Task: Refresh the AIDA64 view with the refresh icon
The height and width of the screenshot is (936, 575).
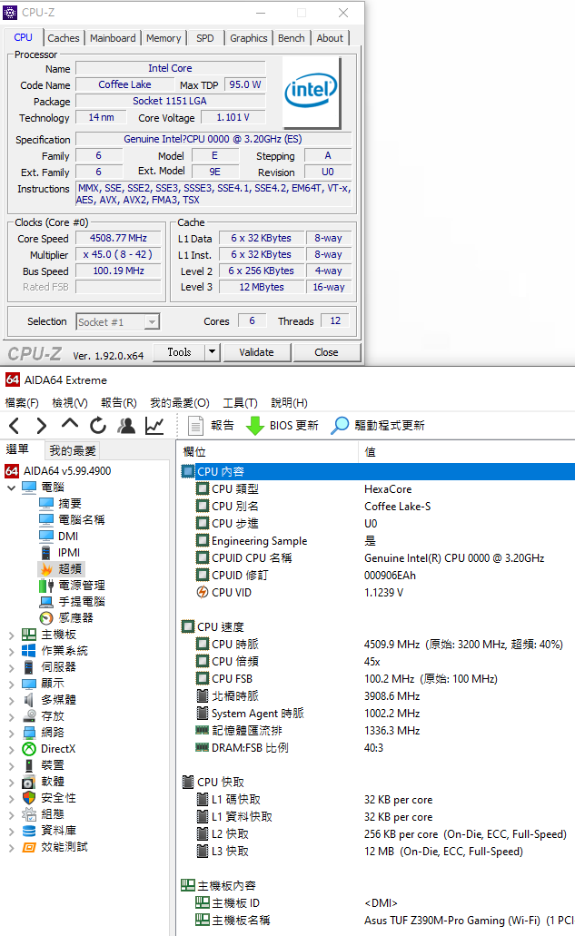Action: point(98,426)
